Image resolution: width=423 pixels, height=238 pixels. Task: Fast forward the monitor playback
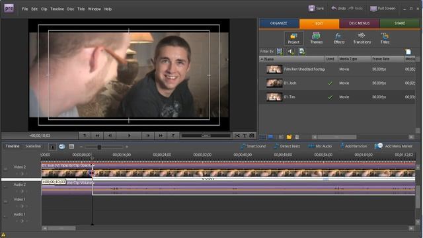pyautogui.click(x=161, y=136)
